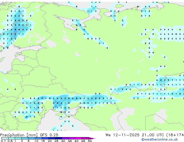Image resolution: width=184 pixels, height=142 pixels.
Task: Choose the 2–5 mm legend swatch
Action: pyautogui.click(x=25, y=138)
